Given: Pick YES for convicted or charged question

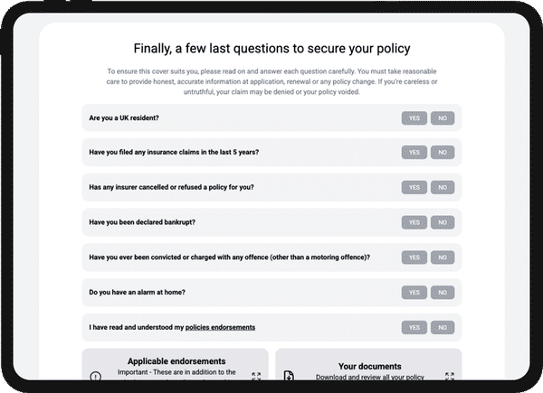Looking at the screenshot, I should pyautogui.click(x=414, y=257).
